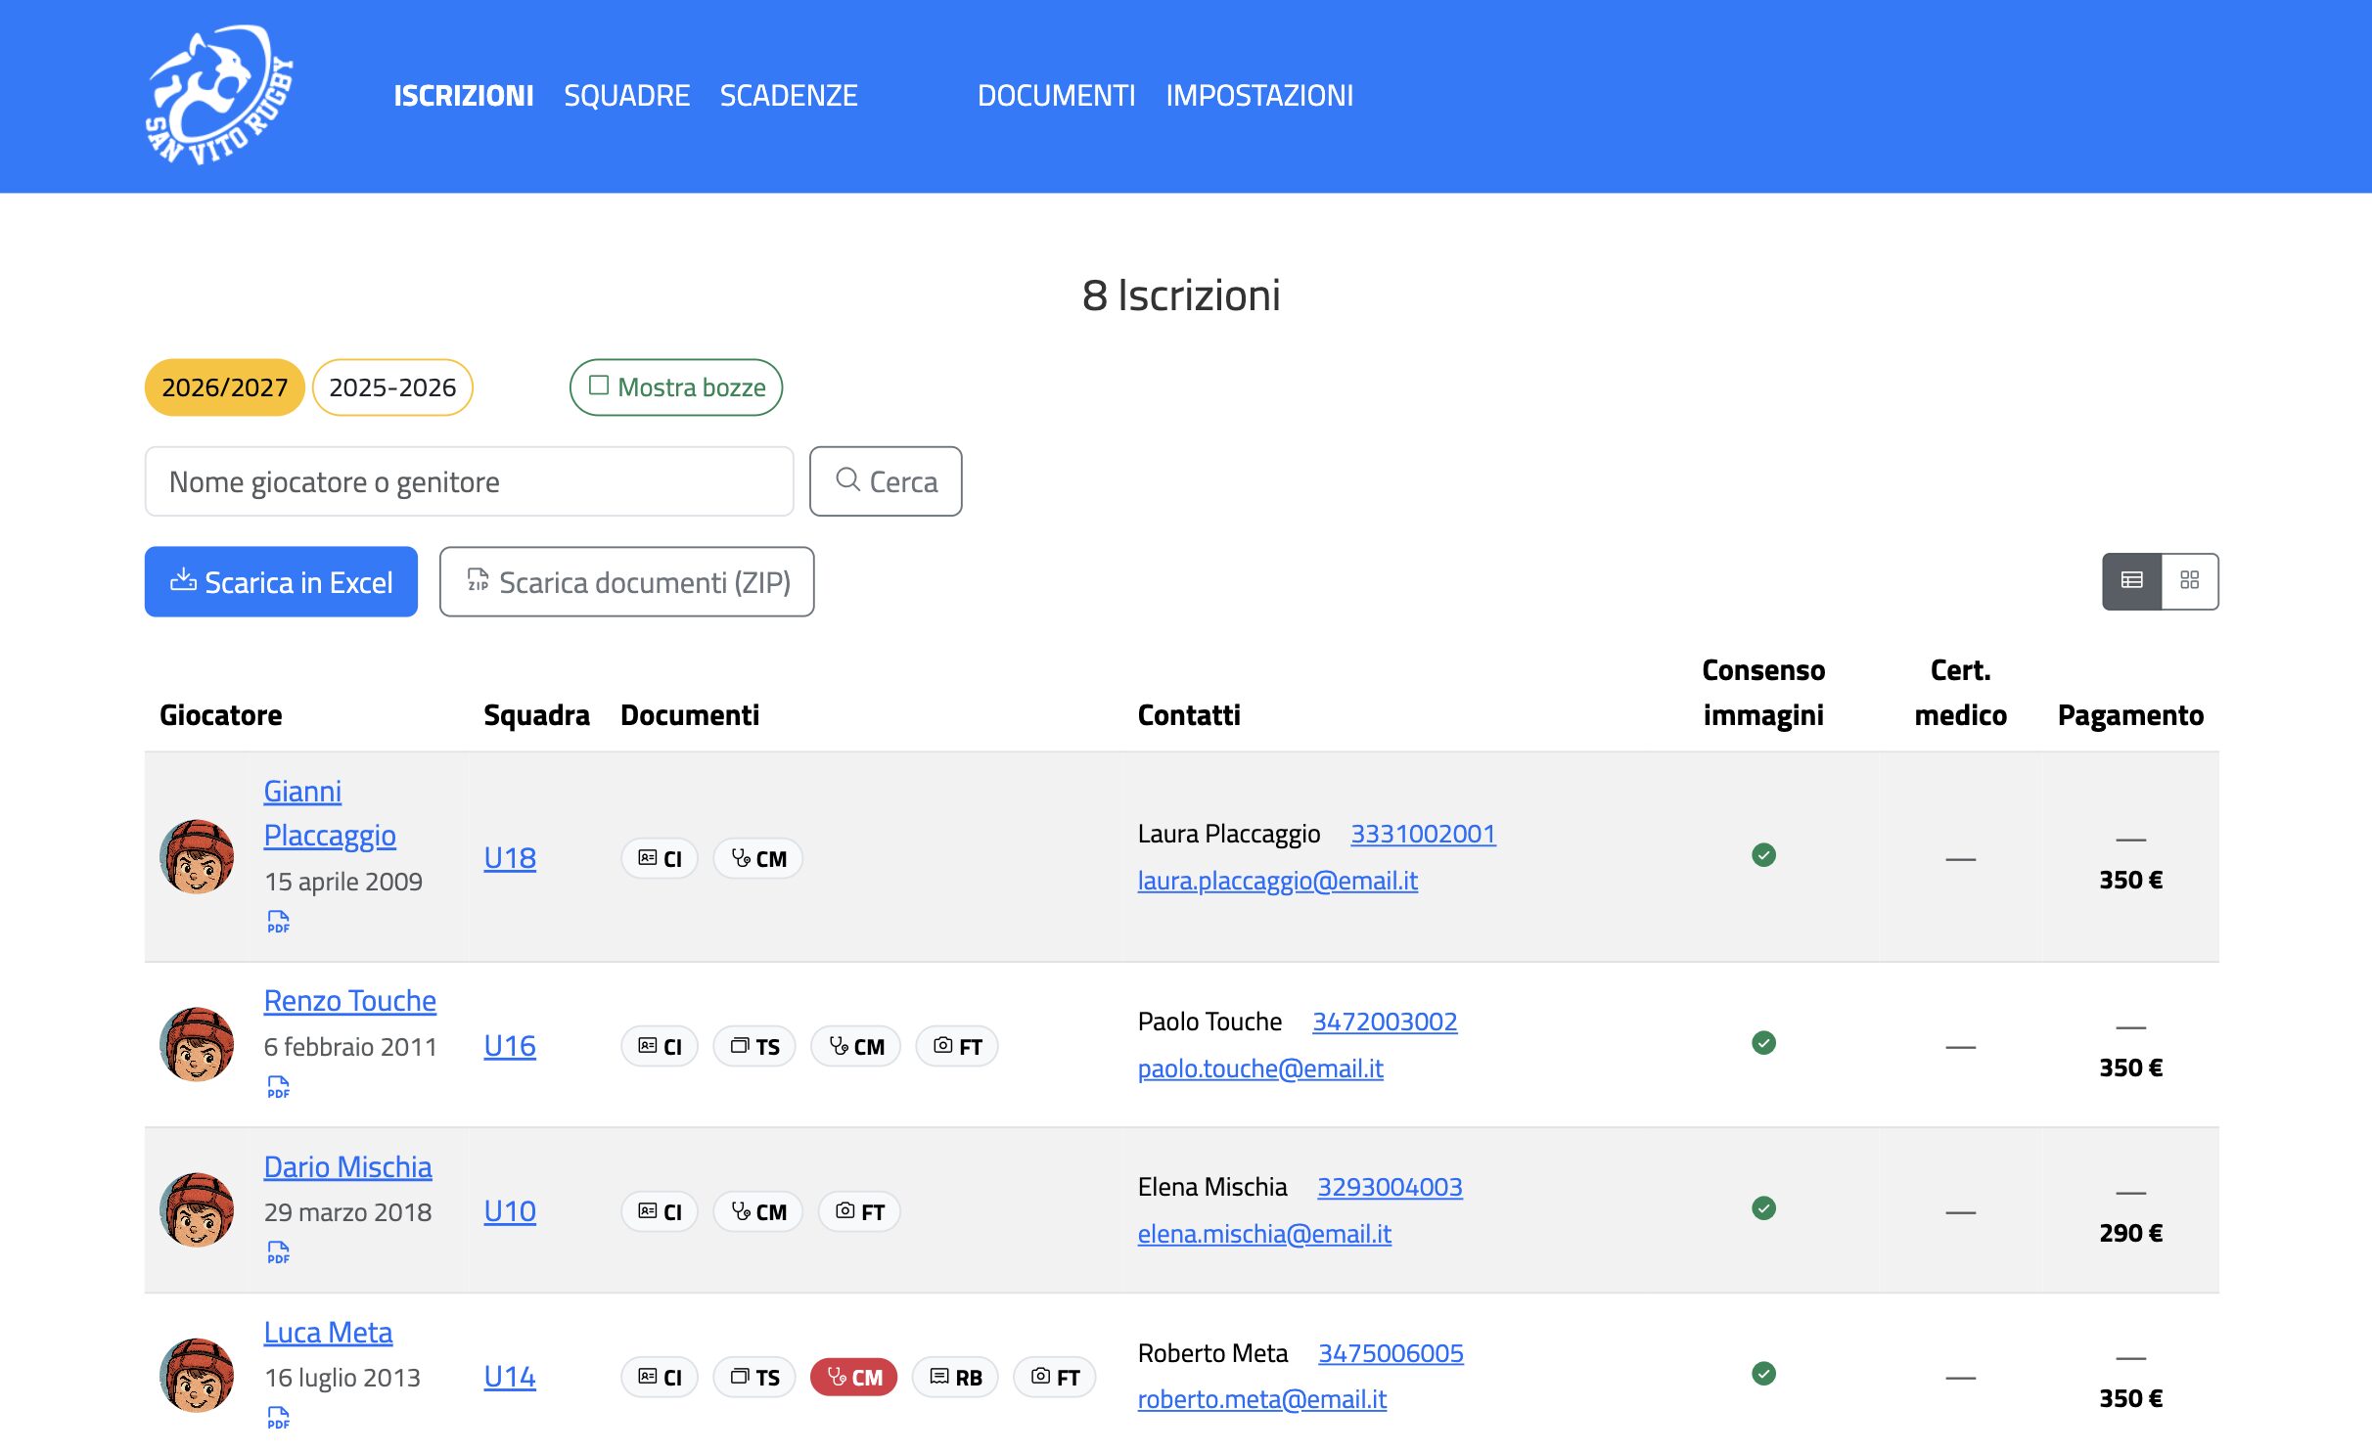Open the U16 team link
2372x1454 pixels.
[510, 1045]
